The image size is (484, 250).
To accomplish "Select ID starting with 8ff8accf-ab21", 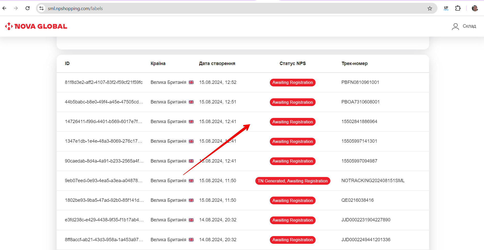I will click(104, 240).
